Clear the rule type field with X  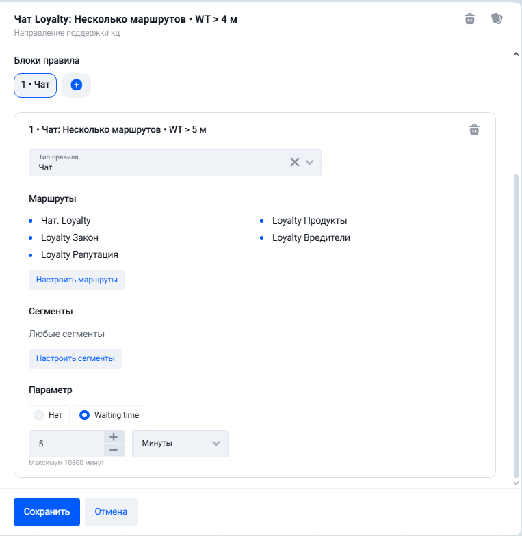[294, 162]
